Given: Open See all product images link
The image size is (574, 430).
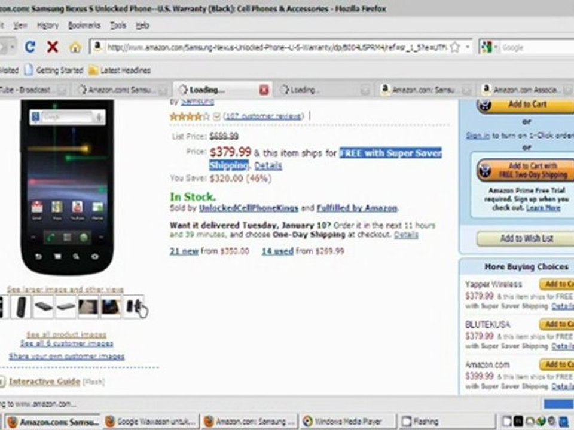Looking at the screenshot, I should (66, 334).
